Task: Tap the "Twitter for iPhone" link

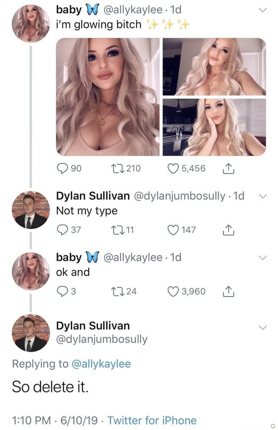Action: pos(152,420)
